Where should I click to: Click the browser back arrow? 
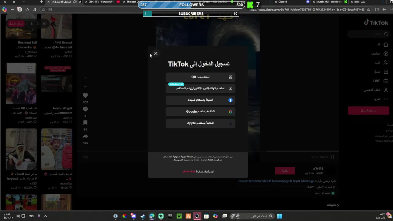tap(384, 10)
